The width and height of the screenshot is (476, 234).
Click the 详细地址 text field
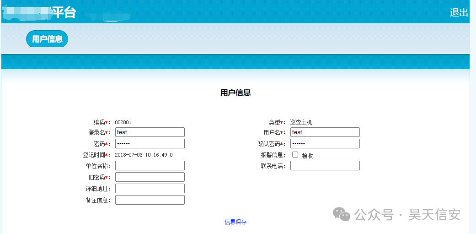pos(150,189)
